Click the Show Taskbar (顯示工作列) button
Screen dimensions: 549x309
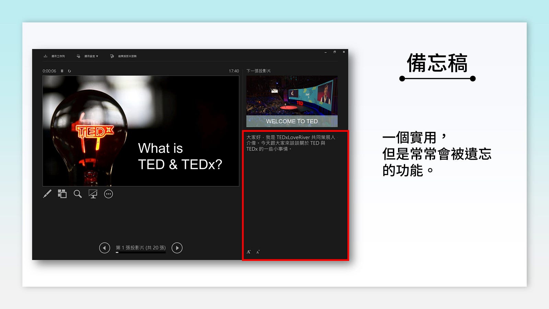click(x=54, y=56)
